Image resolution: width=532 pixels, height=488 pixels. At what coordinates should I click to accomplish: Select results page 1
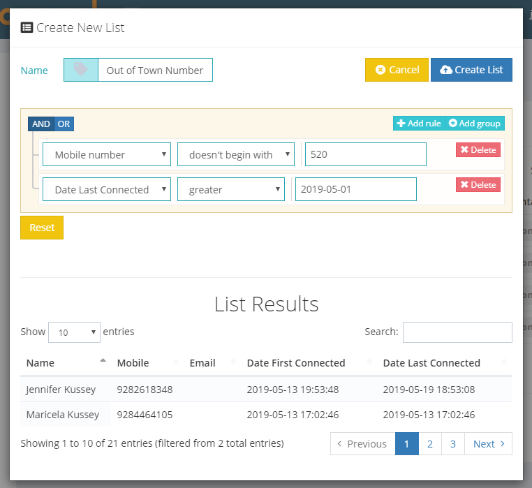[x=407, y=443]
